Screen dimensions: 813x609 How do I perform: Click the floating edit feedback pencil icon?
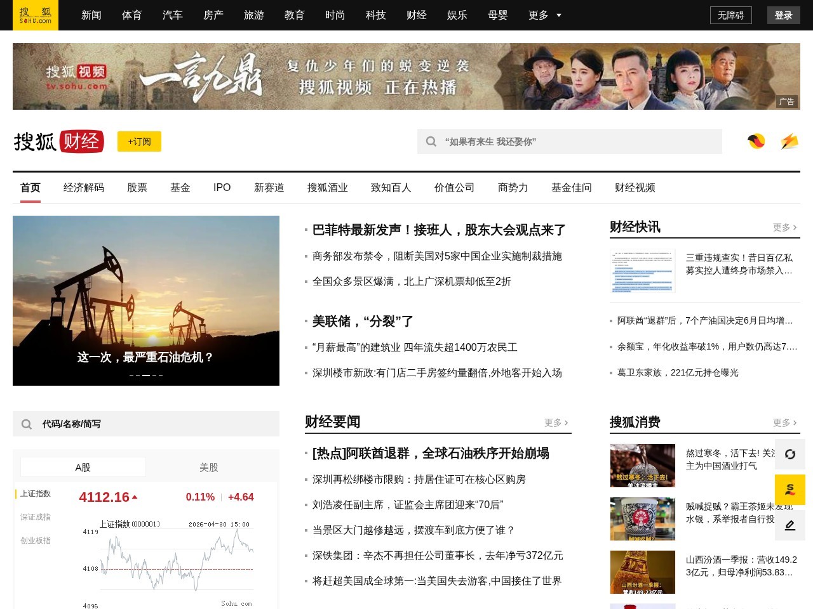[x=790, y=525]
